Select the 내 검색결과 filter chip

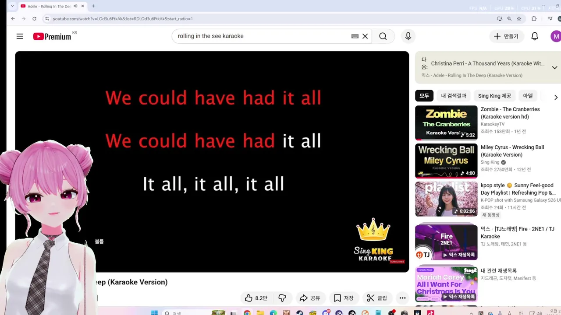click(x=454, y=96)
